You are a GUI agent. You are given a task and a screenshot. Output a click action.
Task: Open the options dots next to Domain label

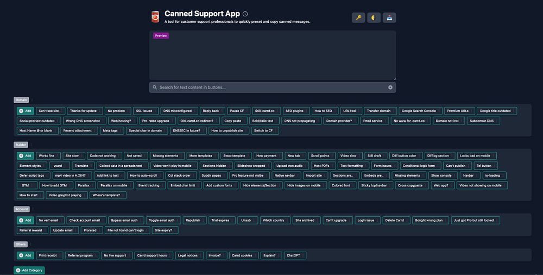pyautogui.click(x=32, y=100)
